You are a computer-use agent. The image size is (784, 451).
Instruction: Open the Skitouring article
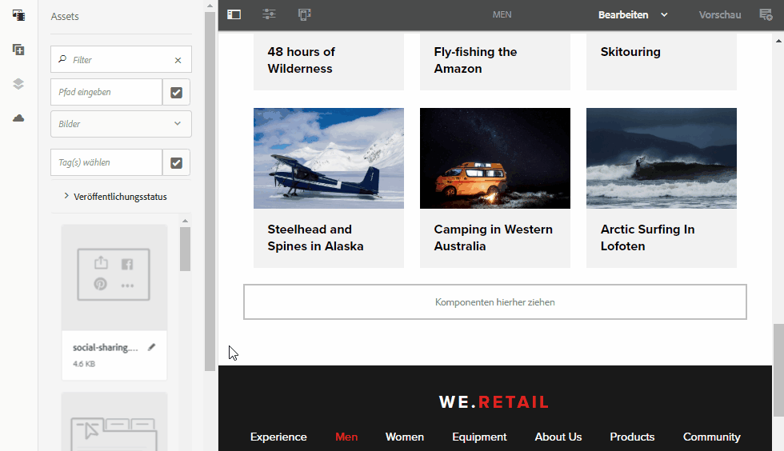pos(630,51)
